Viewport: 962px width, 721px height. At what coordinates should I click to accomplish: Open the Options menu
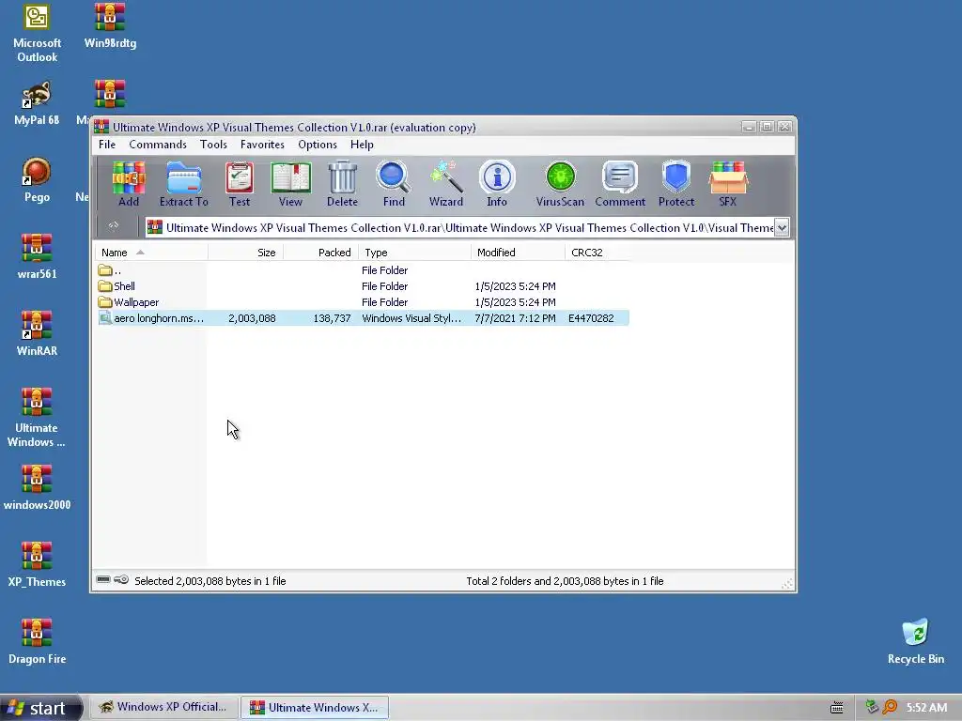318,145
